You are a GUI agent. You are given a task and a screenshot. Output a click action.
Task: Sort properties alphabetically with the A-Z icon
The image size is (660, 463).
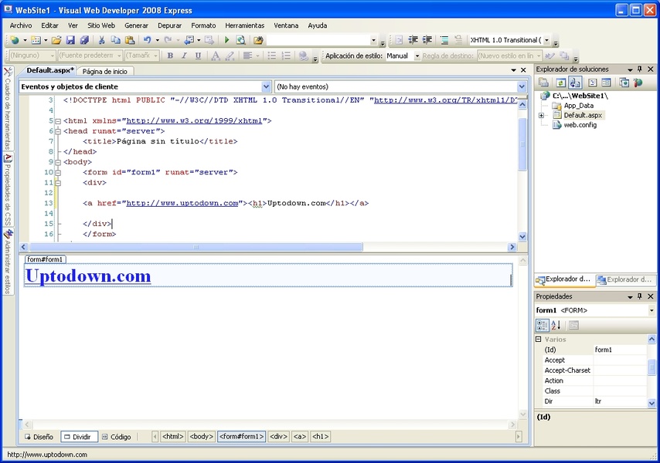coord(556,325)
